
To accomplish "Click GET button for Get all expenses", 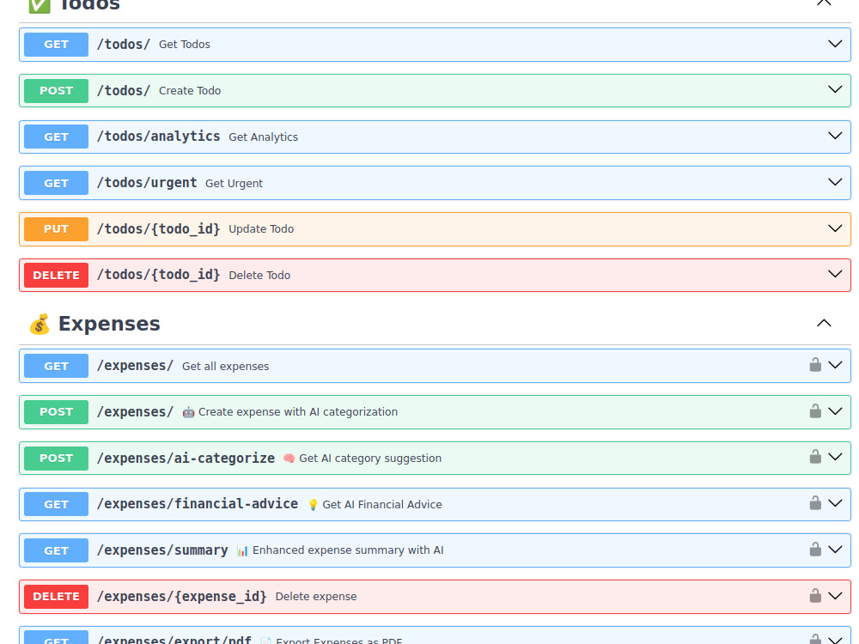I will click(x=57, y=366).
